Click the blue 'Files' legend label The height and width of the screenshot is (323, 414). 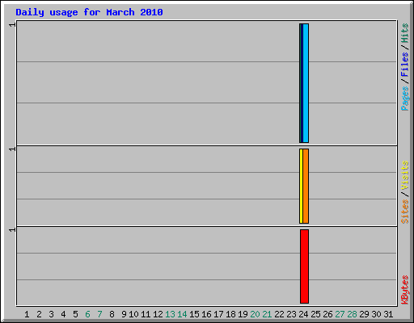coord(405,65)
